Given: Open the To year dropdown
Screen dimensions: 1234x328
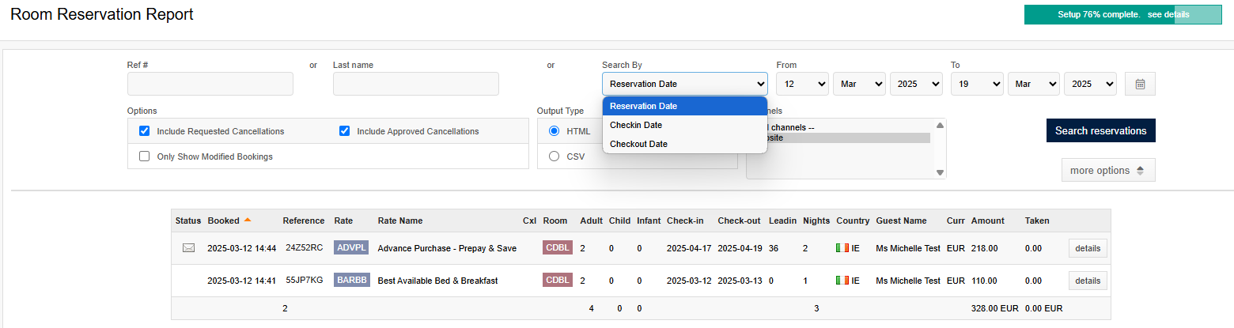Looking at the screenshot, I should coord(1090,84).
